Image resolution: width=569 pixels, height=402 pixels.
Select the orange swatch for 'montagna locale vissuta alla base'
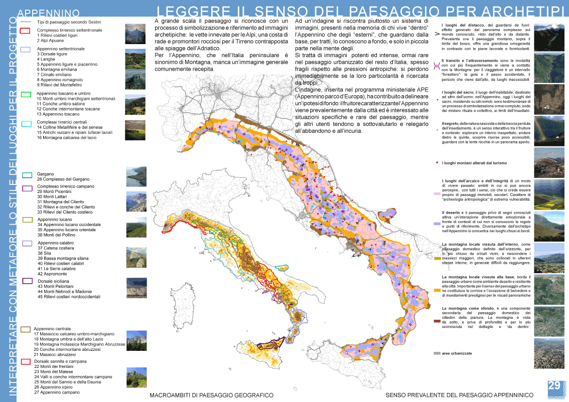[437, 290]
